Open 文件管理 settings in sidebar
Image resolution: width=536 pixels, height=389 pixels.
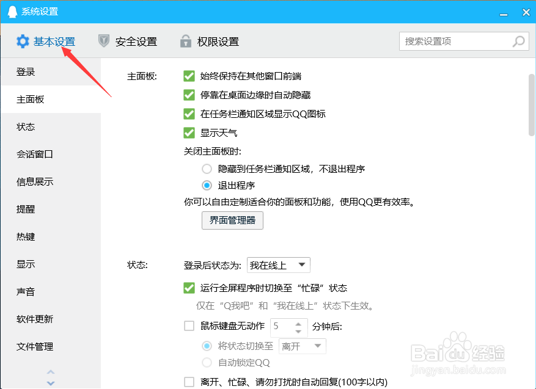coord(51,347)
